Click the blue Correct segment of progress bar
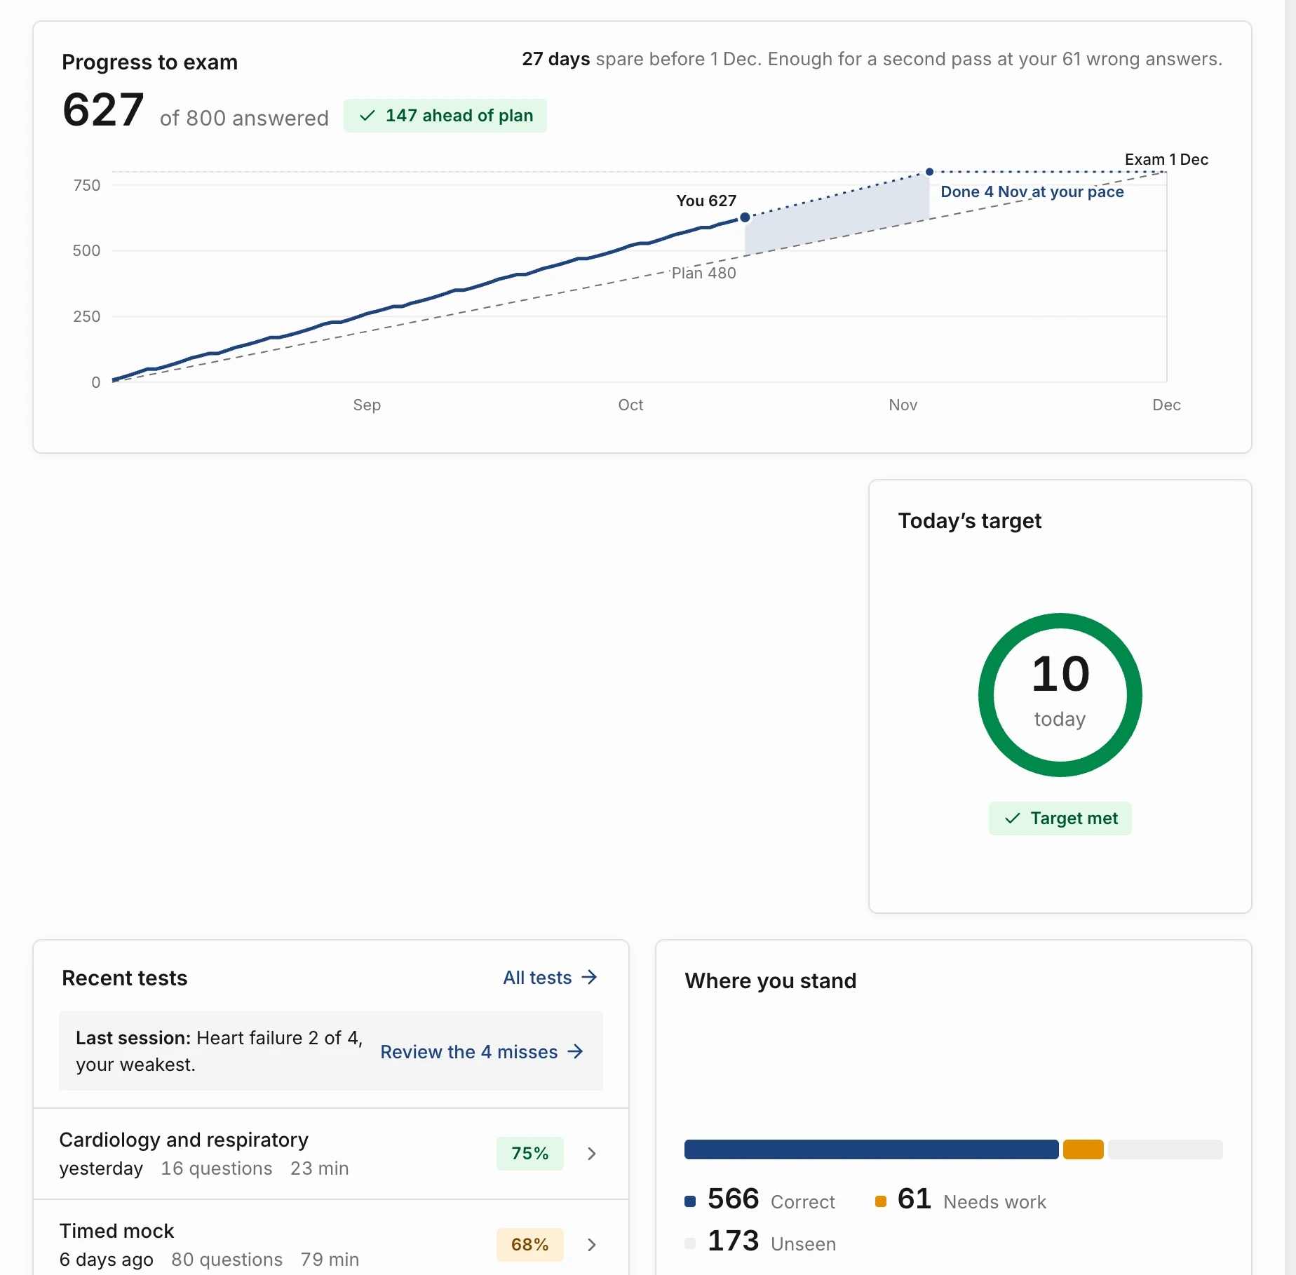The height and width of the screenshot is (1275, 1296). pos(872,1149)
